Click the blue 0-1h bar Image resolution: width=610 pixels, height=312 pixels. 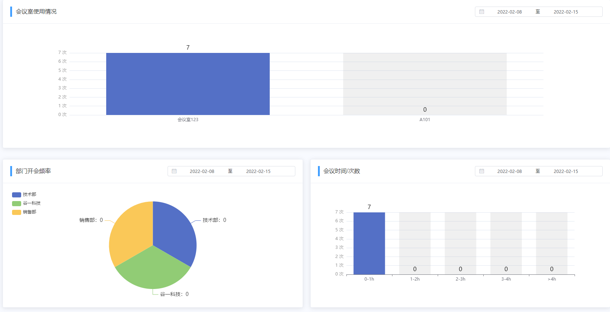369,243
